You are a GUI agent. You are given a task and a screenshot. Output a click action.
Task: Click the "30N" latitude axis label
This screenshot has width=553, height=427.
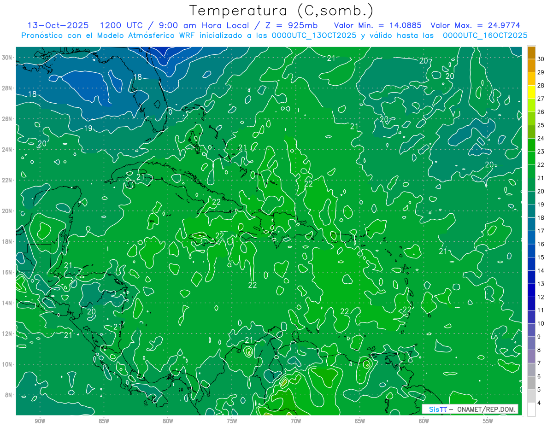click(x=7, y=57)
